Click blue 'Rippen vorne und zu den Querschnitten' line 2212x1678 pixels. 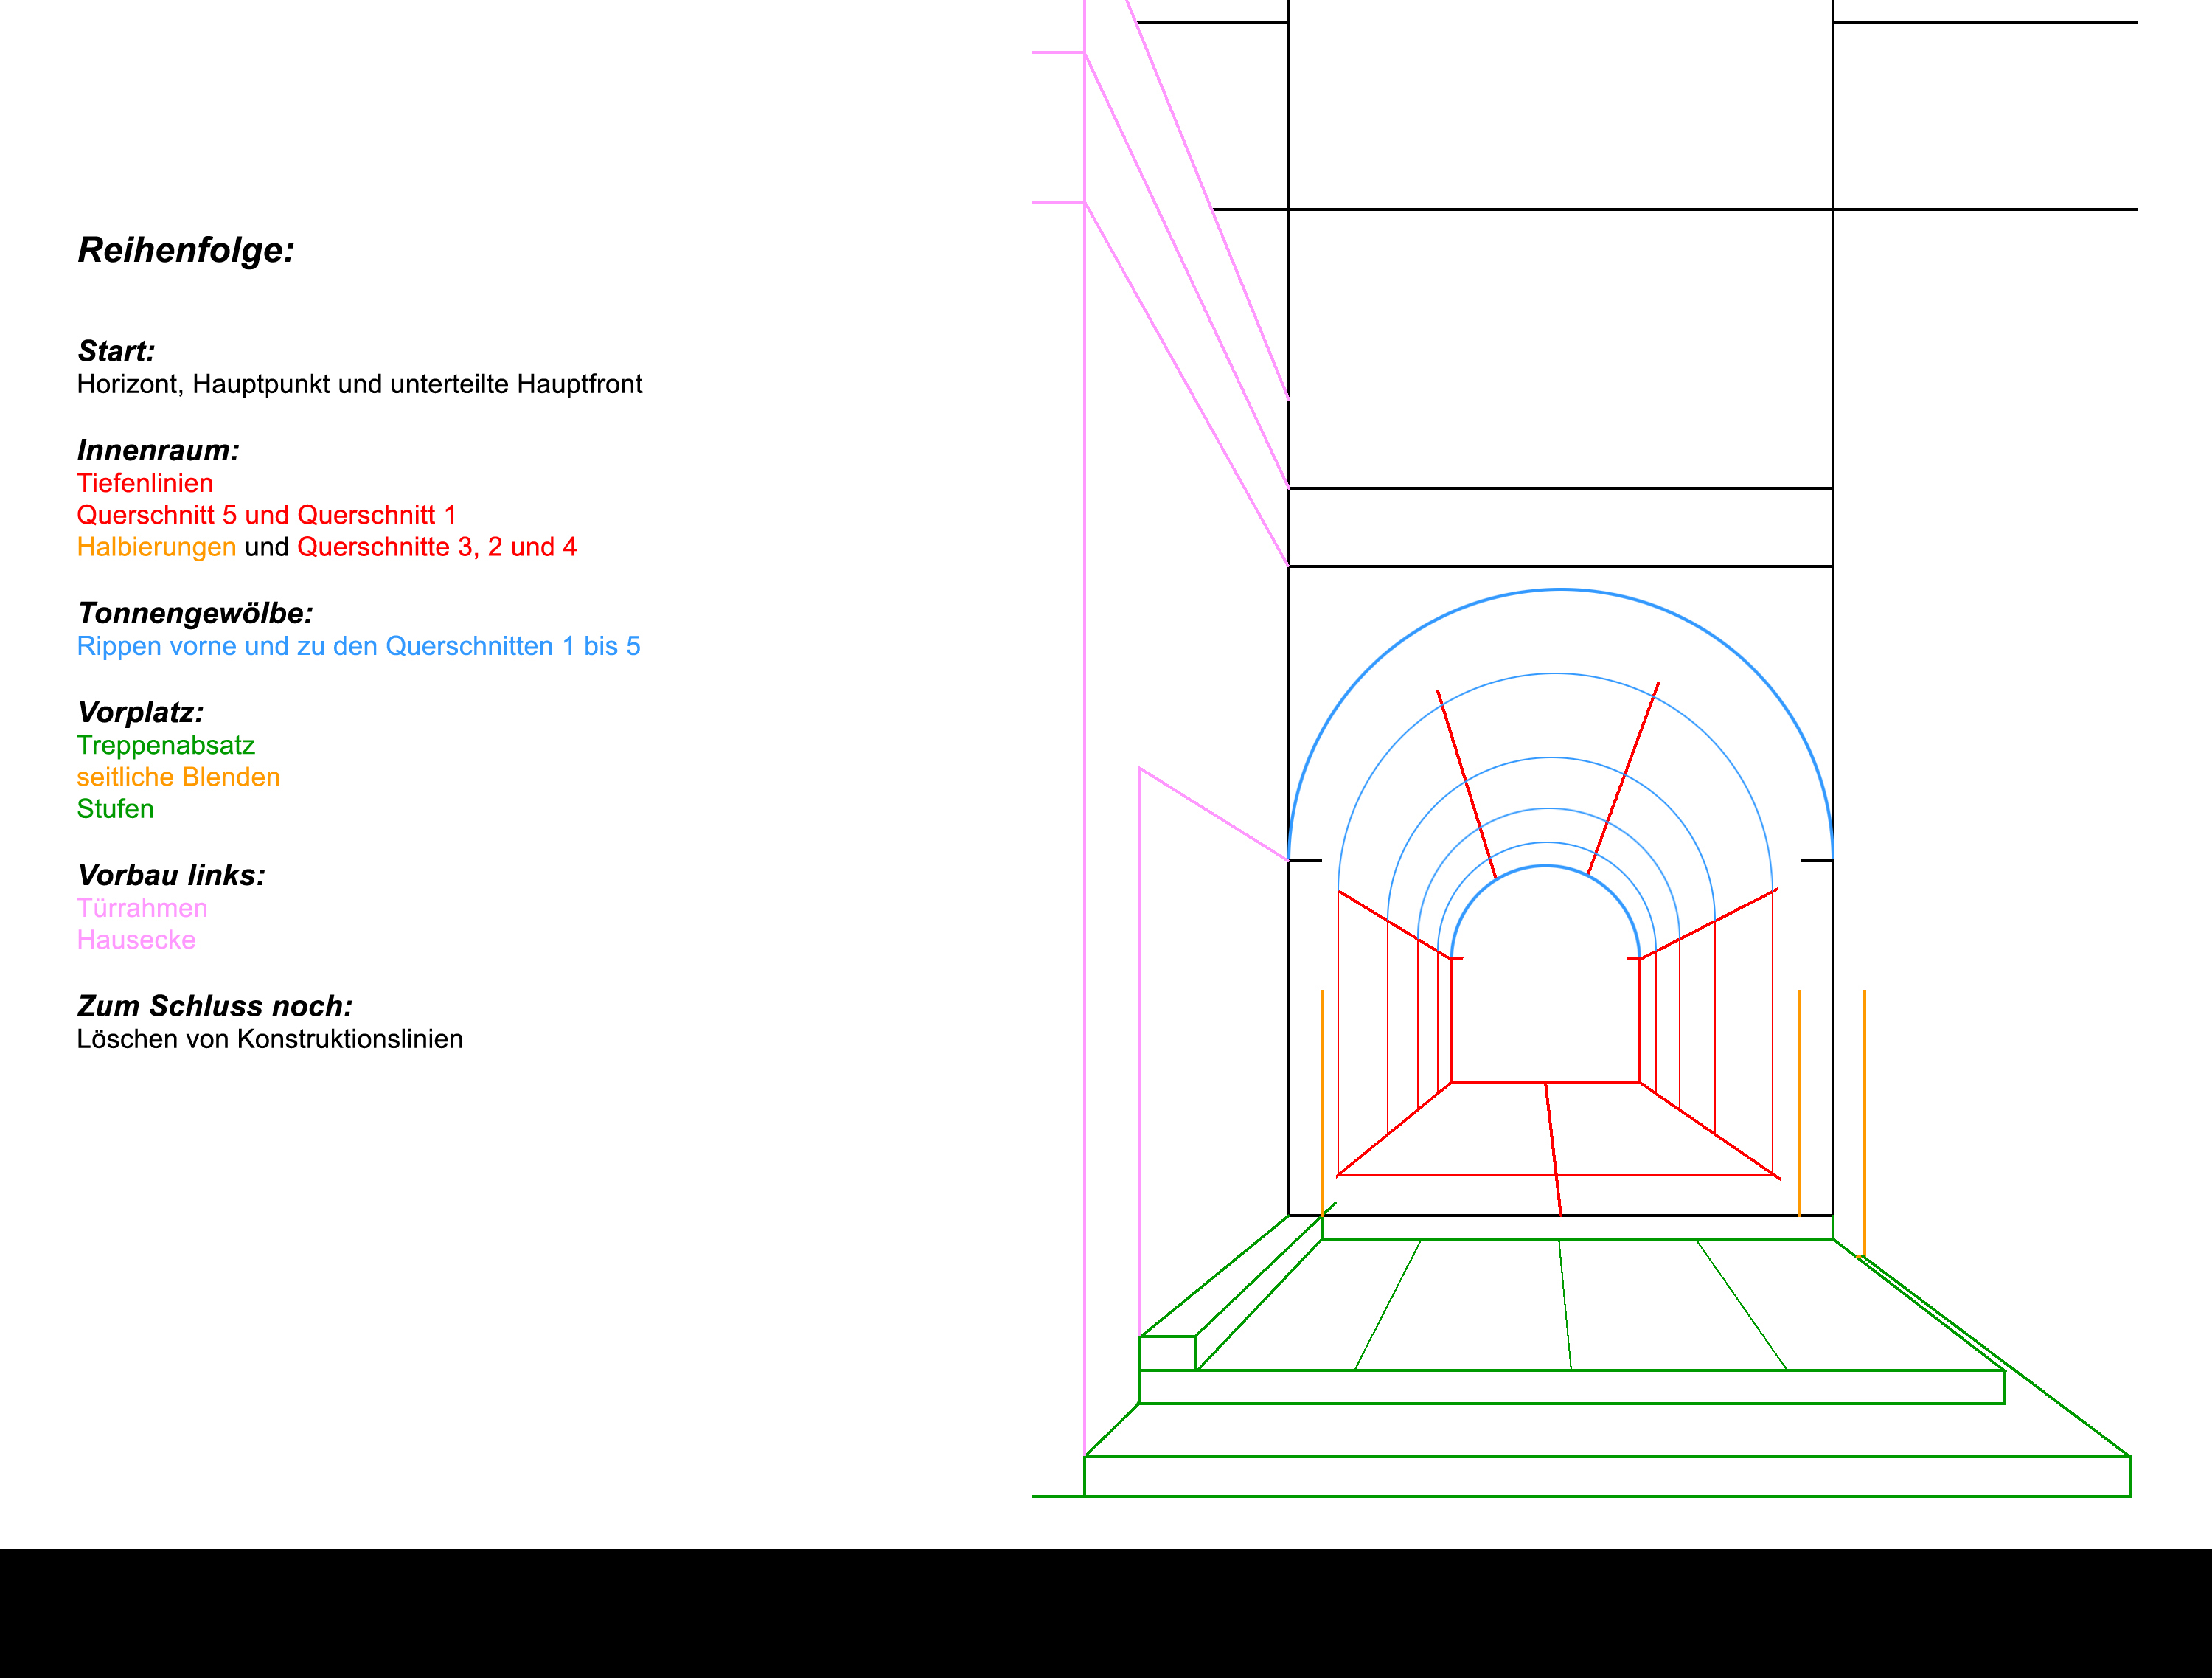pos(358,646)
